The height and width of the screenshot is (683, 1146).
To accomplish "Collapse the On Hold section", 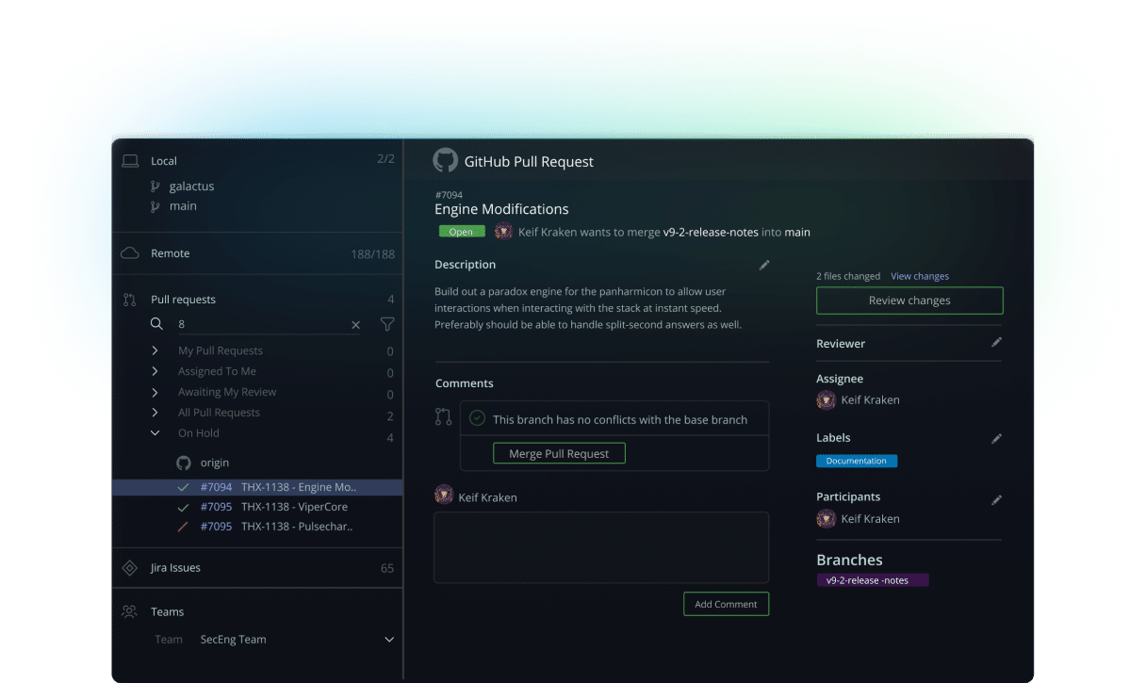I will (x=157, y=432).
